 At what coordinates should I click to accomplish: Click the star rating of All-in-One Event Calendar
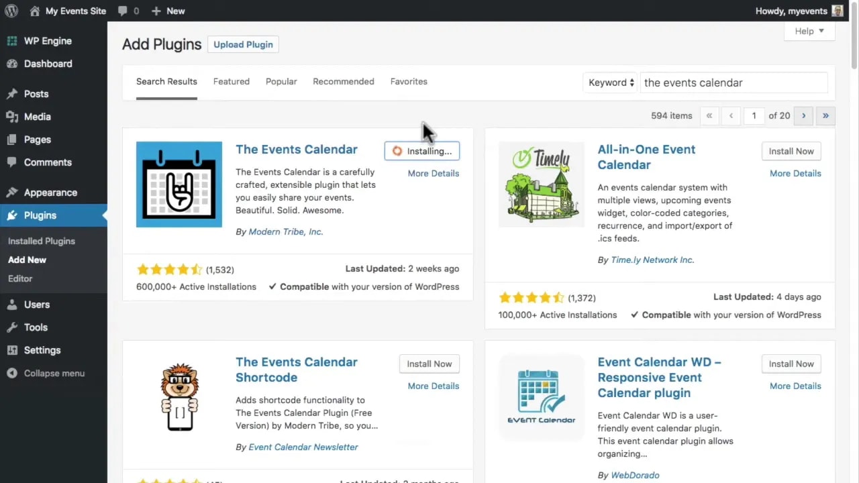[x=532, y=298]
